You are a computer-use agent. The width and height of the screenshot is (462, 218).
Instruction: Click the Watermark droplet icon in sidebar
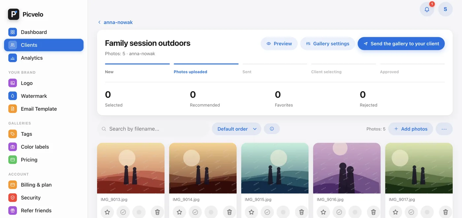pos(13,96)
